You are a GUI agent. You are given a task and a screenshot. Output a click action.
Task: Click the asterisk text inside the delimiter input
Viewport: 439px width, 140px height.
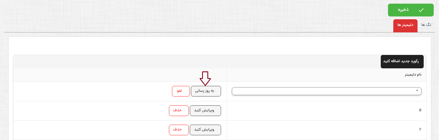click(x=417, y=91)
